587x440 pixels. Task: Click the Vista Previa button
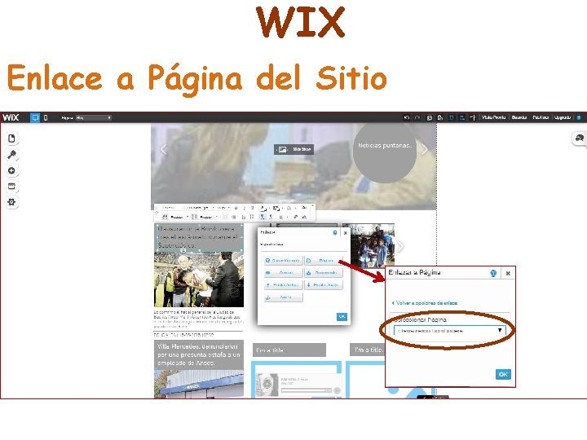click(x=493, y=117)
